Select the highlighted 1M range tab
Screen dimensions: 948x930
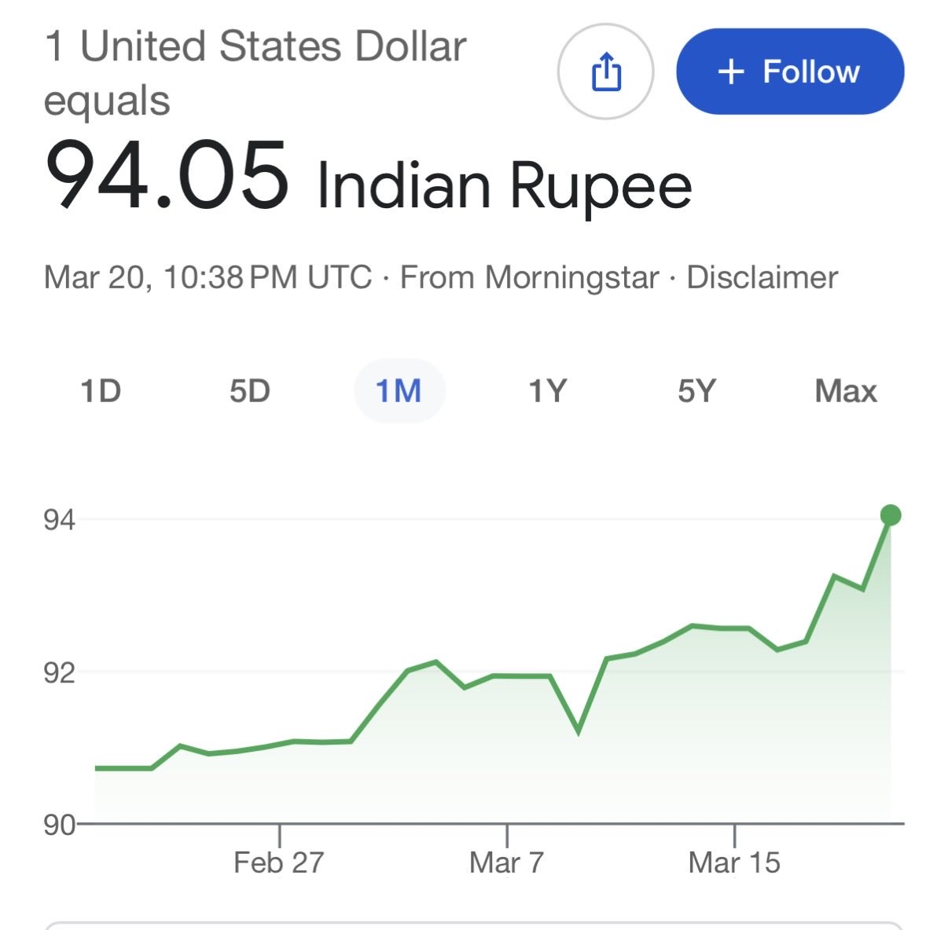coord(399,390)
